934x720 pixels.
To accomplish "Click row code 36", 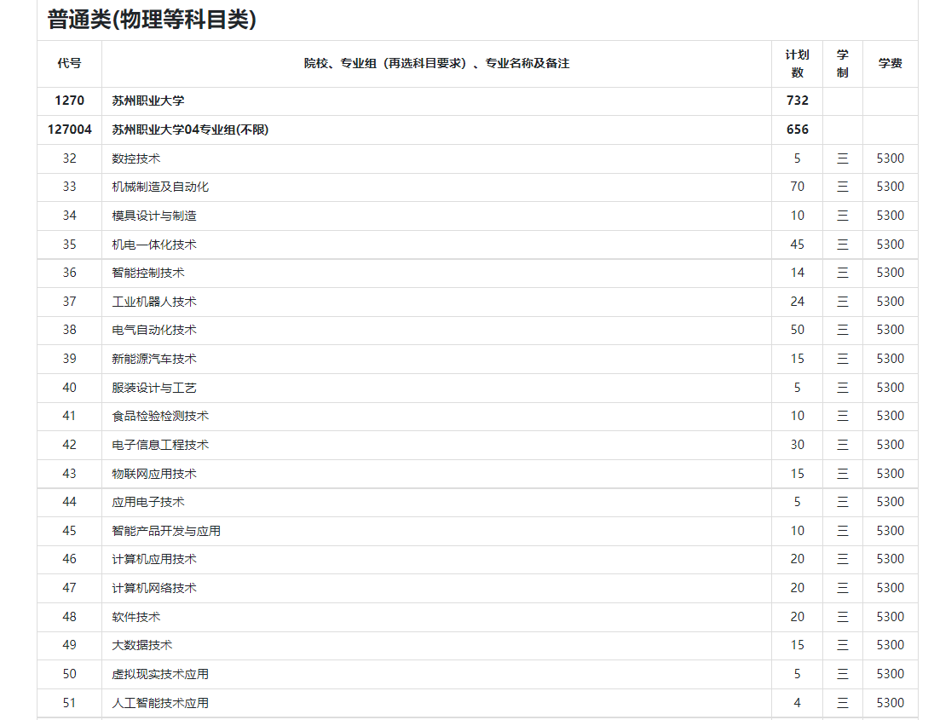I will (69, 273).
